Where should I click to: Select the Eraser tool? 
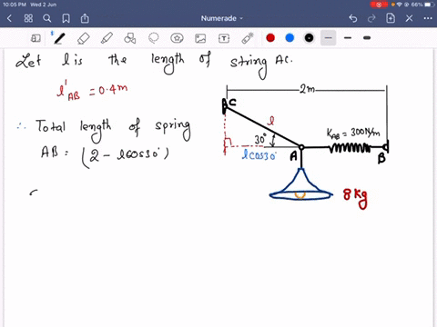click(x=84, y=38)
